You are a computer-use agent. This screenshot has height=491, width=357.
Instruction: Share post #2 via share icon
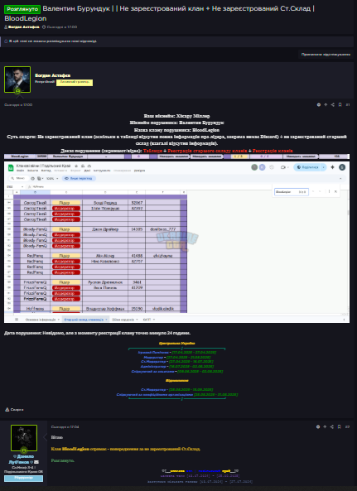pyautogui.click(x=332, y=426)
